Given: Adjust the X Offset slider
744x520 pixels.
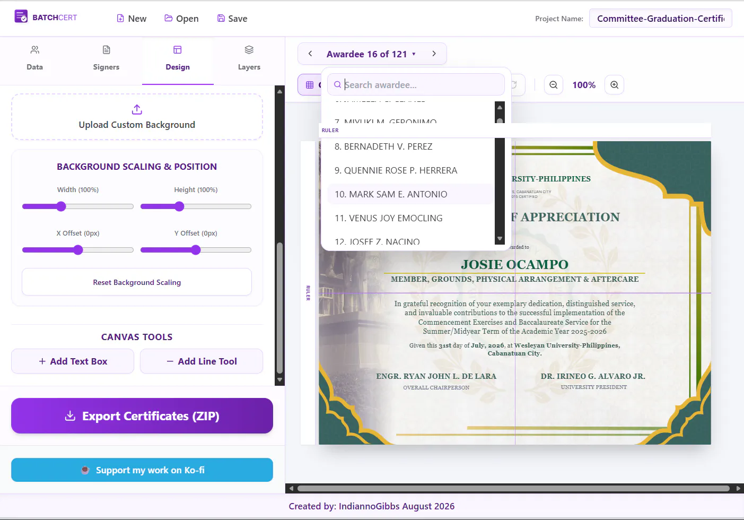Looking at the screenshot, I should 78,250.
